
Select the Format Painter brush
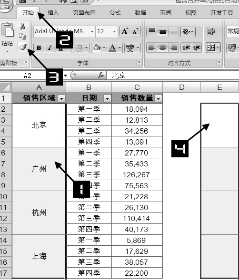click(x=23, y=47)
